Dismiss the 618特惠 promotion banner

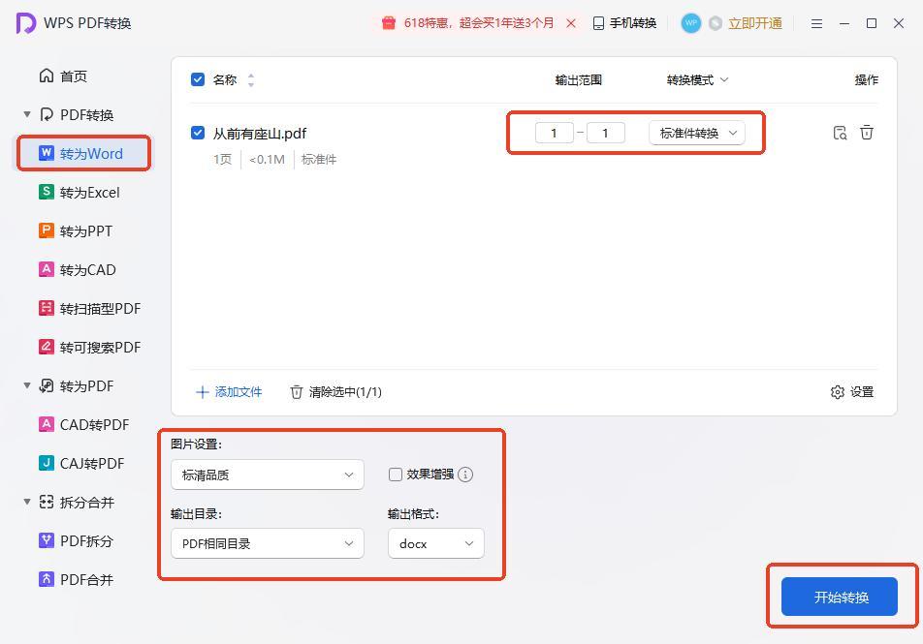click(x=571, y=23)
